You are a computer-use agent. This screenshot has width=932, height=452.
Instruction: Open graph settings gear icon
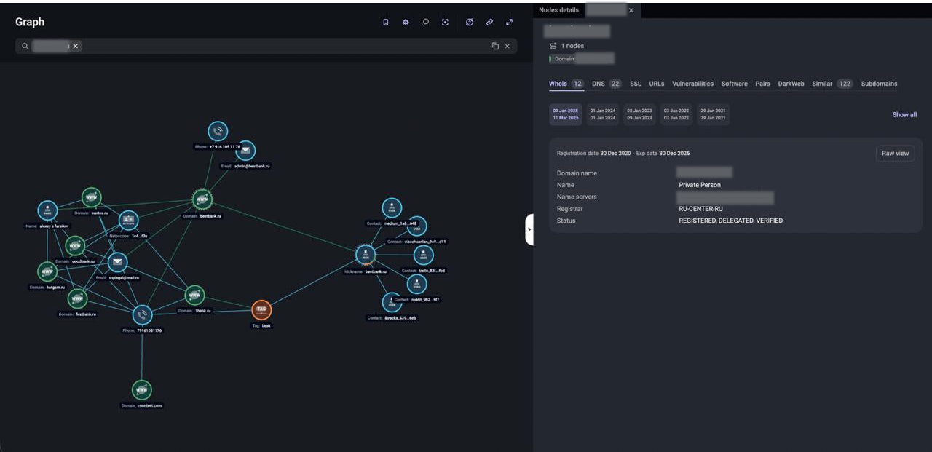point(406,23)
